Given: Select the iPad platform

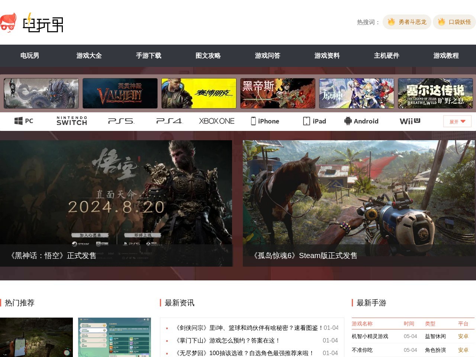Looking at the screenshot, I should tap(315, 121).
